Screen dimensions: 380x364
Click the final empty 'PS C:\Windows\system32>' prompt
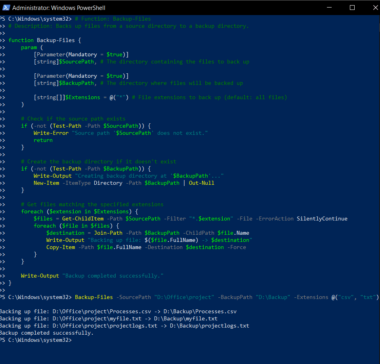(x=36, y=340)
